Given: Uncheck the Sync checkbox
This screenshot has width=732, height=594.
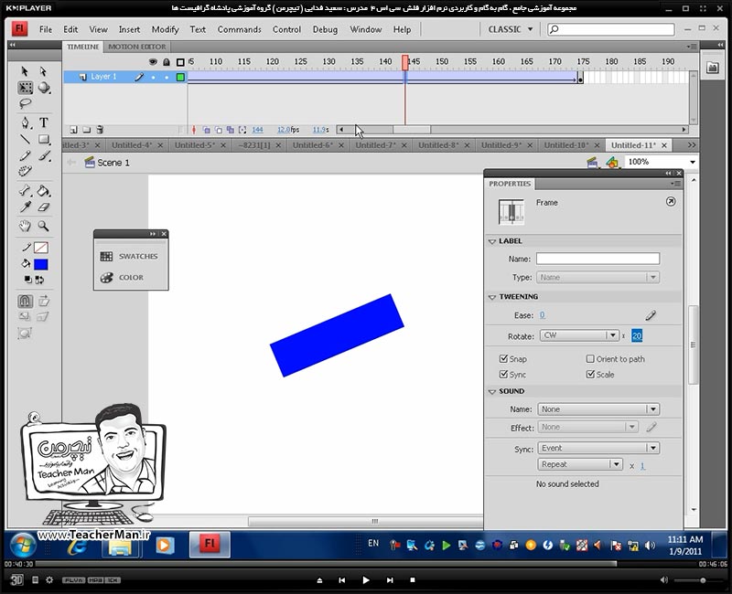Looking at the screenshot, I should point(503,374).
